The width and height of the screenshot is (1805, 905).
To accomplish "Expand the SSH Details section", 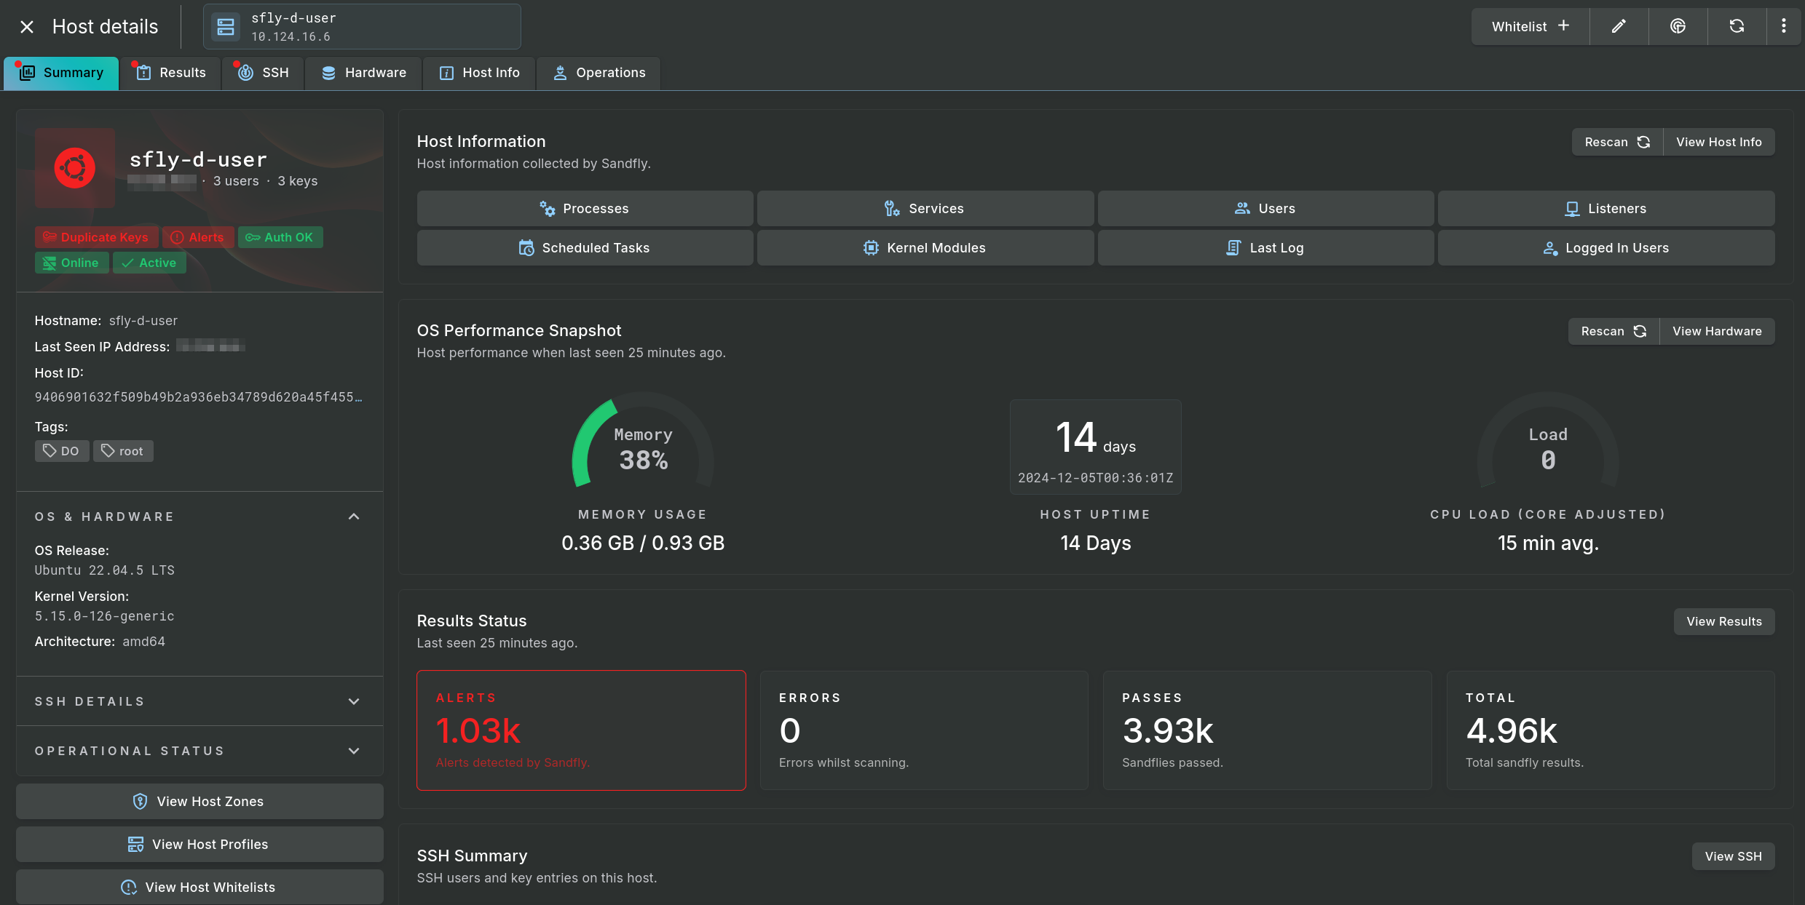I will (x=200, y=701).
